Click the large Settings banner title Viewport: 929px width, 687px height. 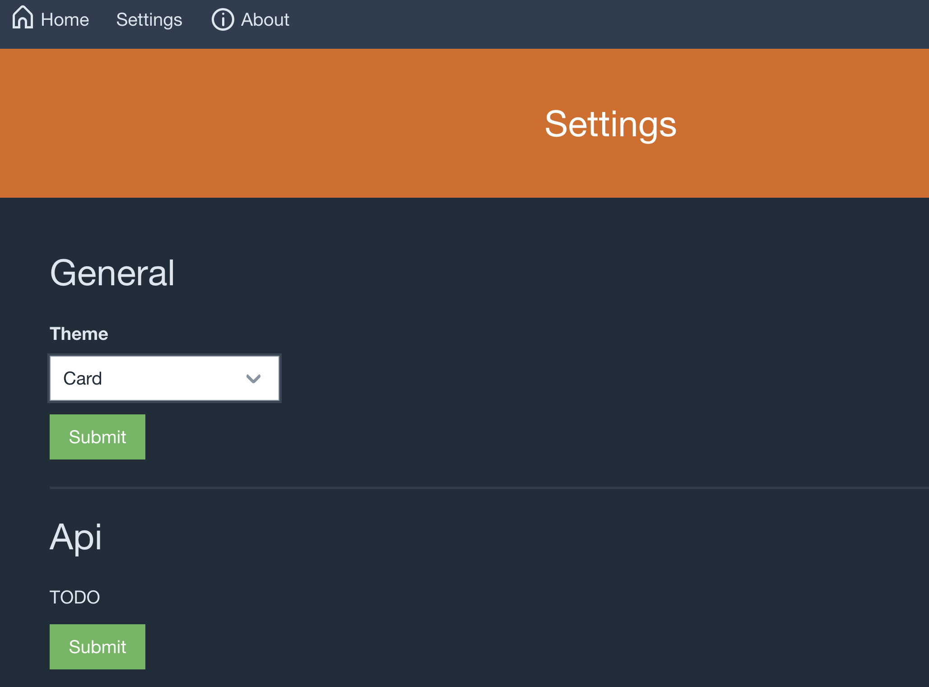pos(610,124)
